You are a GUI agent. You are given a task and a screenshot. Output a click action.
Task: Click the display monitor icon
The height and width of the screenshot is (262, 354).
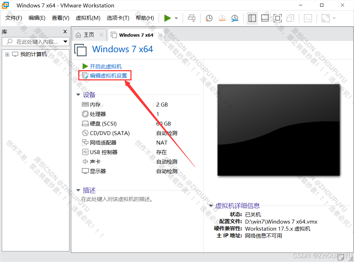coord(85,171)
